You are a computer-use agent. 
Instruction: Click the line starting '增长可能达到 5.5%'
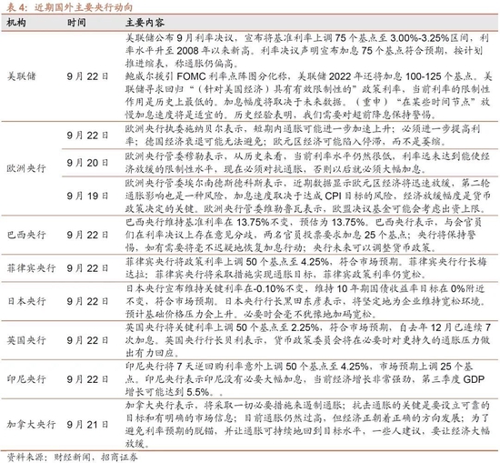(x=175, y=392)
